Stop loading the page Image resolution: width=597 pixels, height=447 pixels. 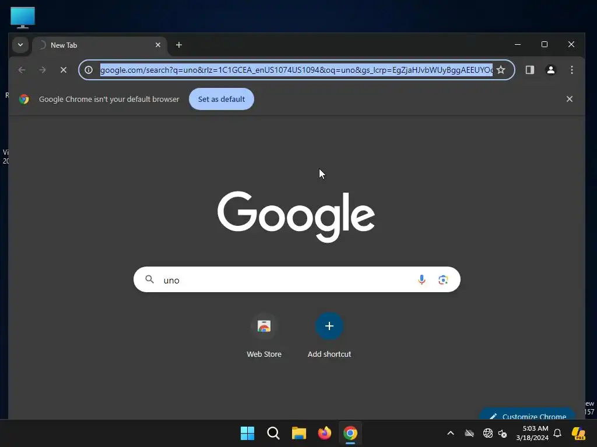(x=64, y=70)
